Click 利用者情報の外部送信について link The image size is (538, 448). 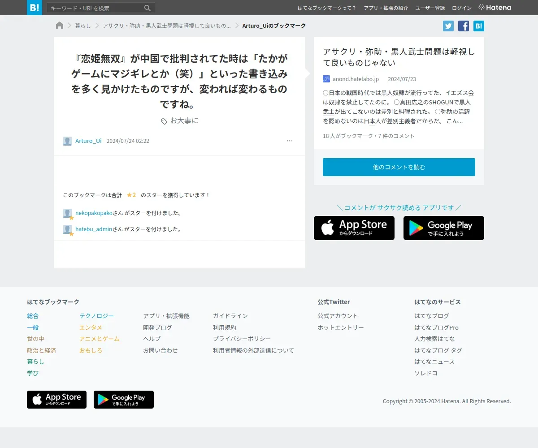253,350
